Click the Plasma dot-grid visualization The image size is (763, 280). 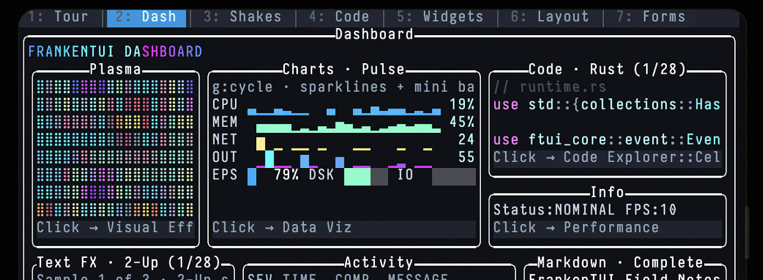116,148
